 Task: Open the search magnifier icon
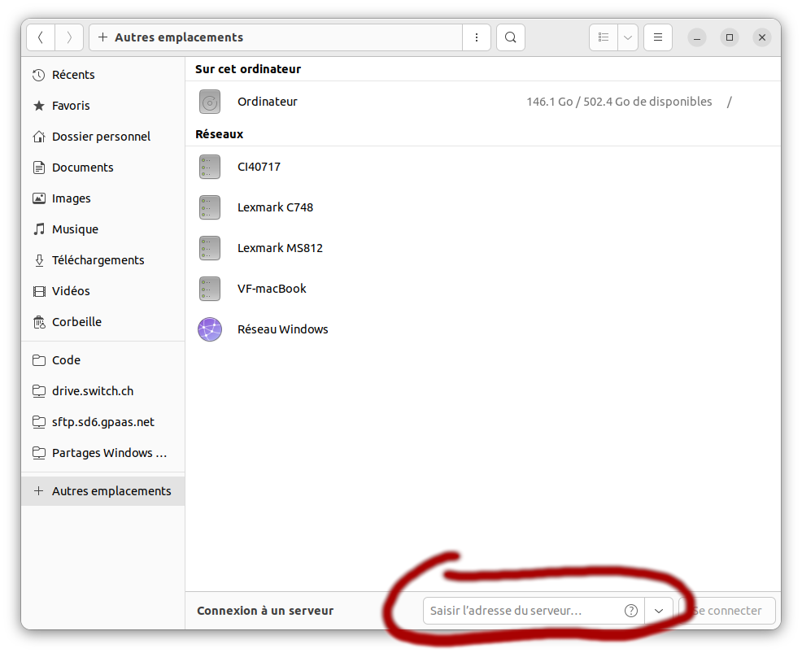[x=510, y=37]
